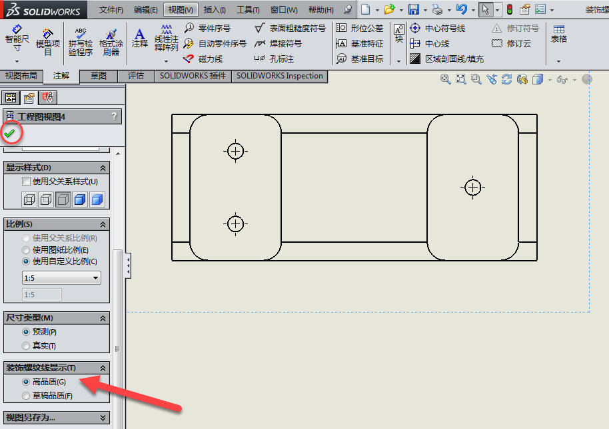The image size is (609, 429).
Task: Add Datum Feature (基准特征)
Action: pyautogui.click(x=359, y=43)
